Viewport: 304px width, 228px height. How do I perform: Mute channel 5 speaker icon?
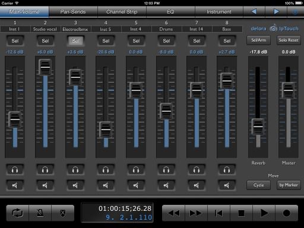[x=136, y=185]
